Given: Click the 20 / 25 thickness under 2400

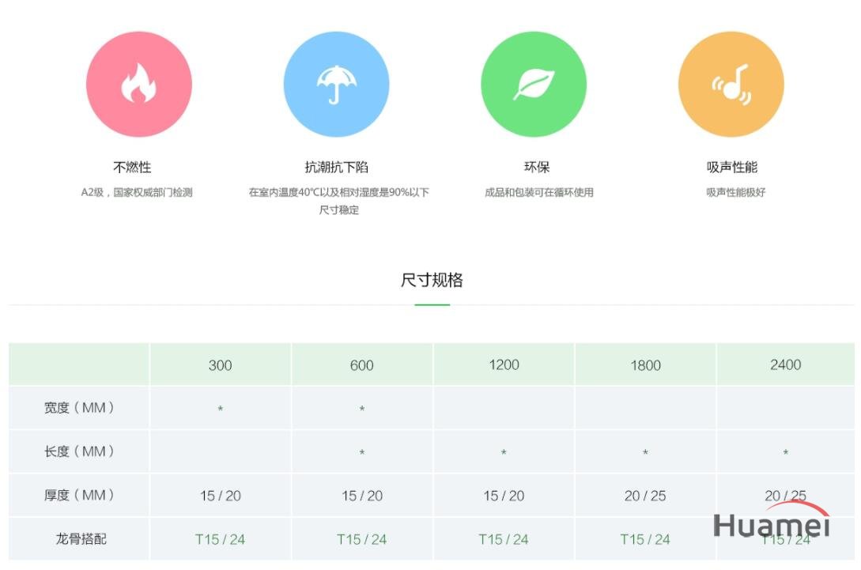Looking at the screenshot, I should click(786, 496).
